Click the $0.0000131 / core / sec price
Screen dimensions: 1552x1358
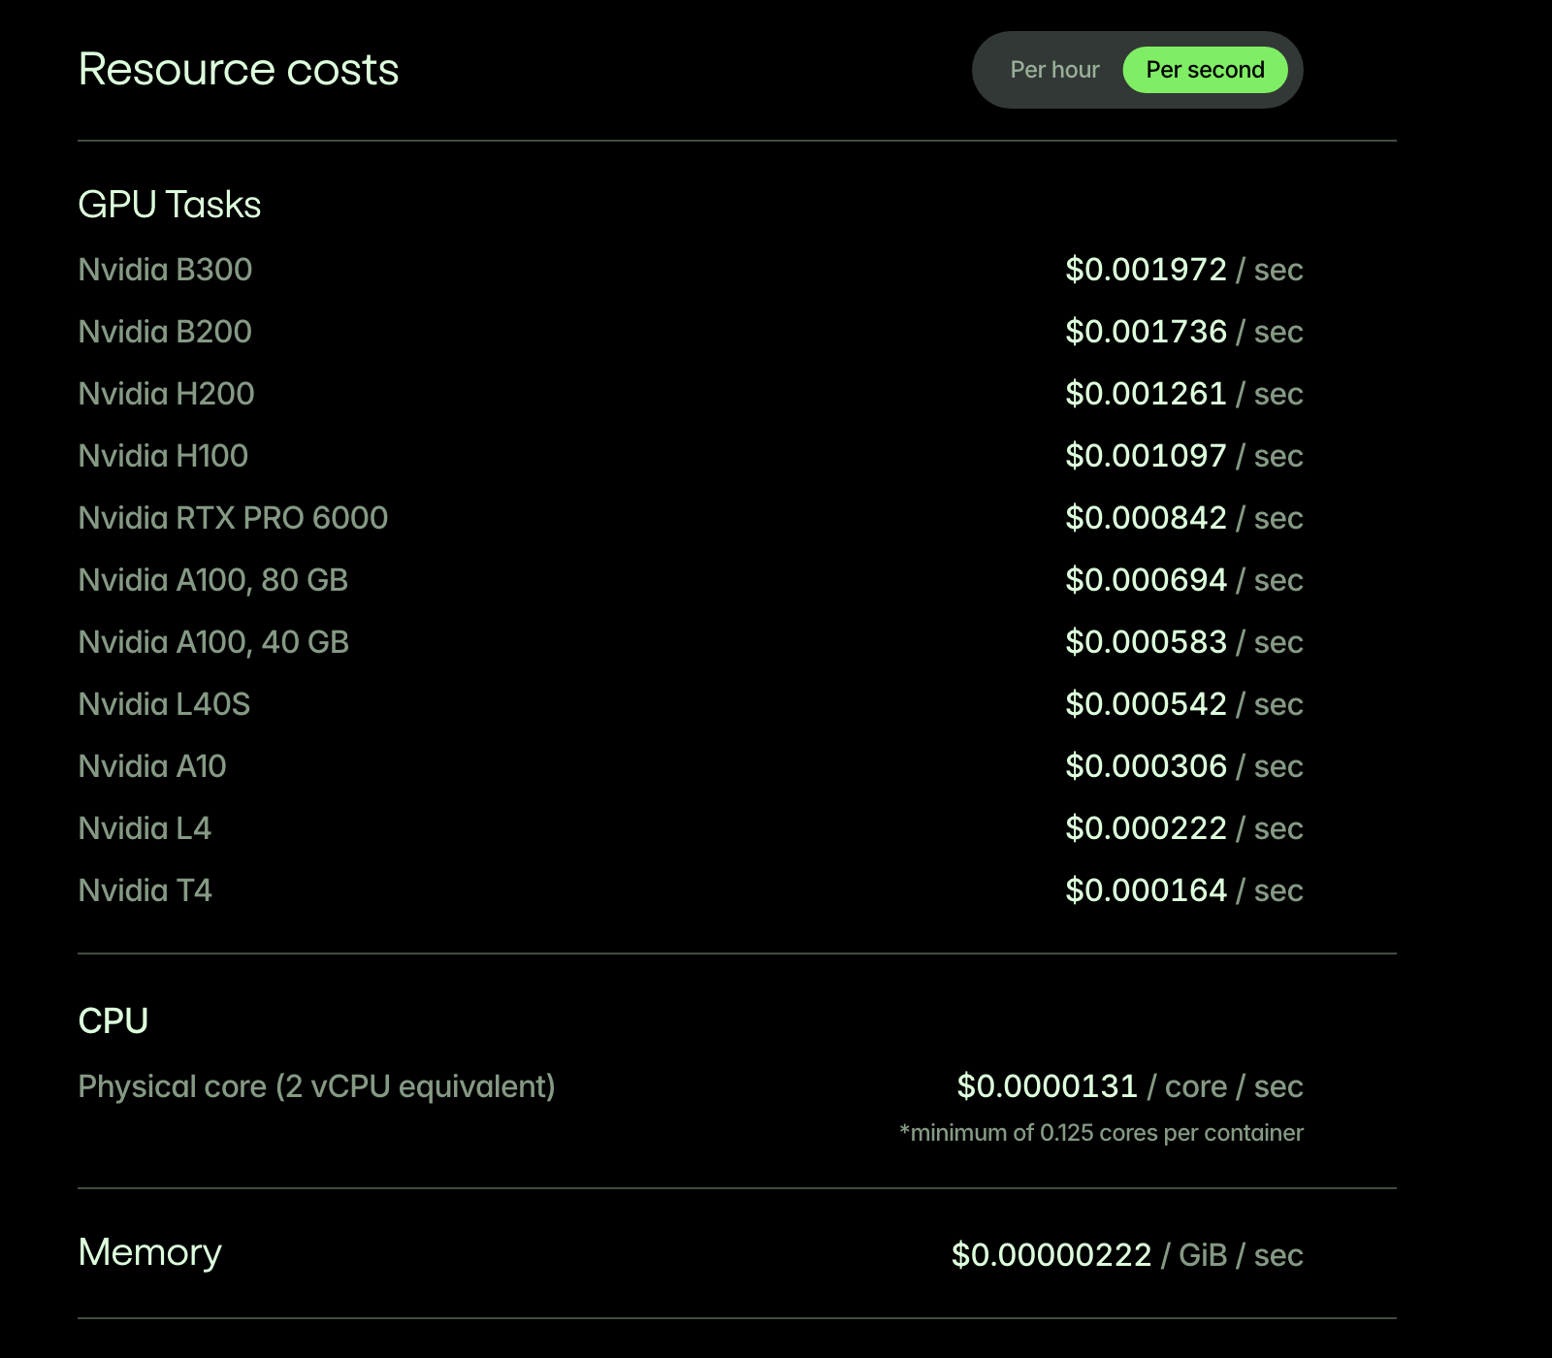point(1130,1086)
